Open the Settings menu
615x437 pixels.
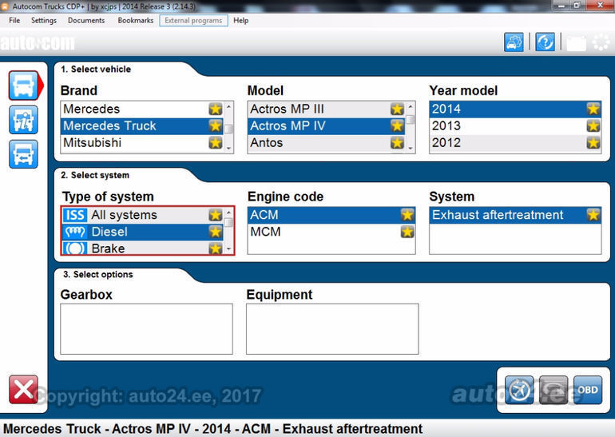pyautogui.click(x=44, y=21)
